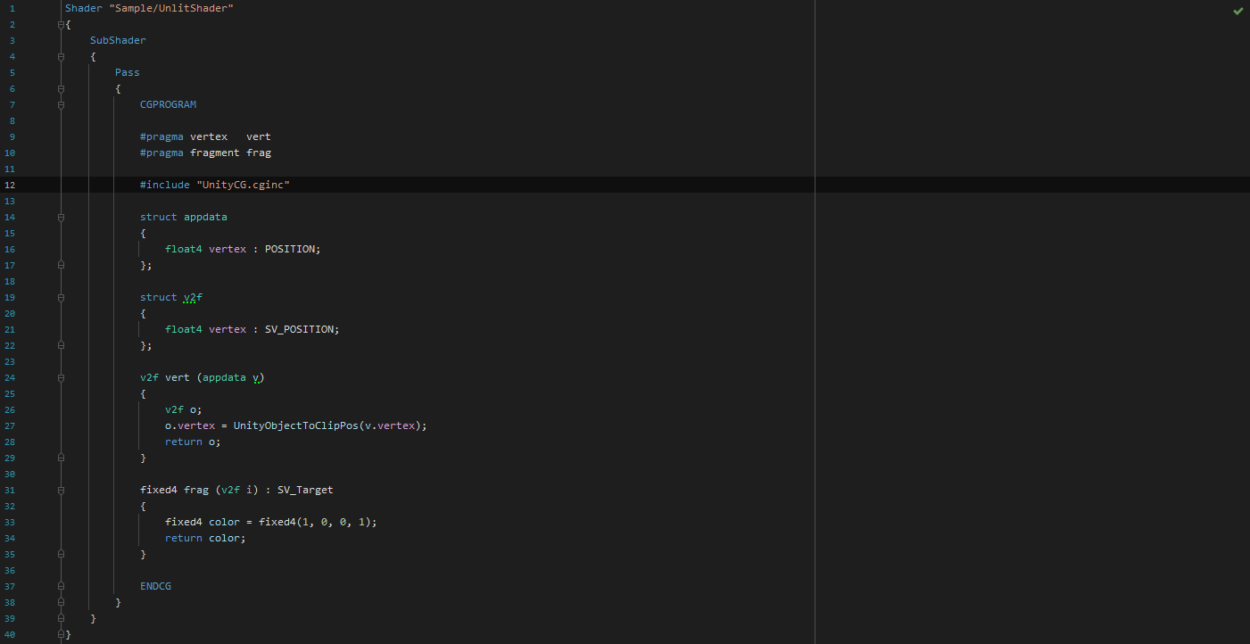Click line number 27 in the gutter

(x=10, y=425)
